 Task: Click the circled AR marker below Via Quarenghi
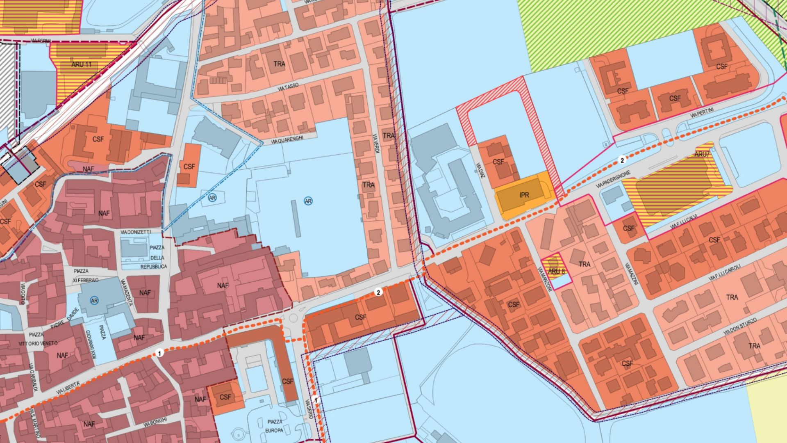[x=212, y=198]
